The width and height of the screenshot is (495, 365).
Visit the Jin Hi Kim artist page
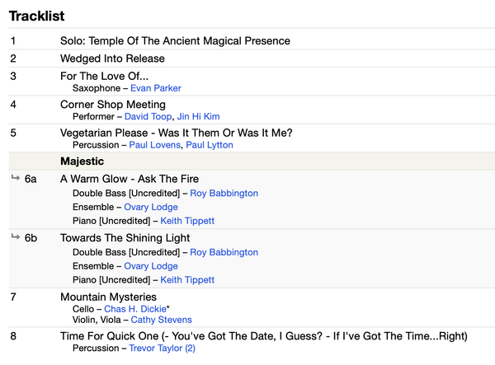point(198,117)
